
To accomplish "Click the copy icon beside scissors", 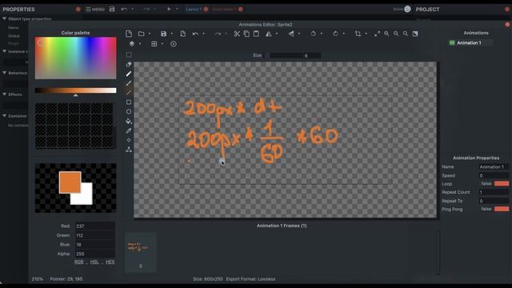I will [x=246, y=34].
